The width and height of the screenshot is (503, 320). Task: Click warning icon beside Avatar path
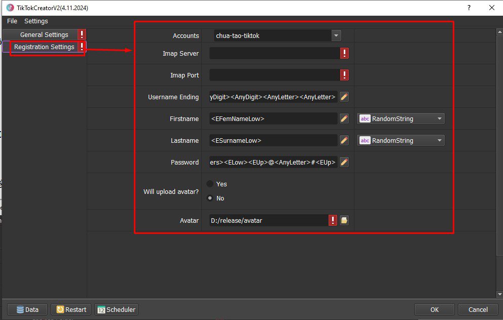click(x=333, y=220)
